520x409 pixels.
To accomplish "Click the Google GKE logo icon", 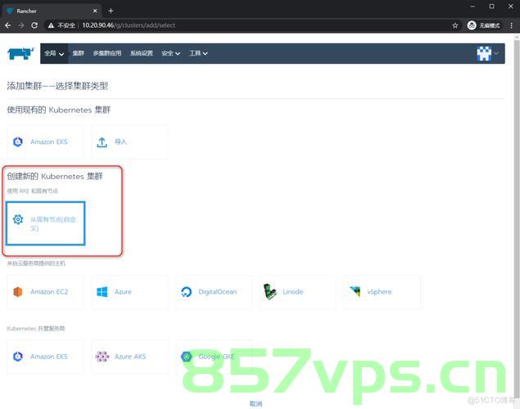I will pyautogui.click(x=187, y=357).
